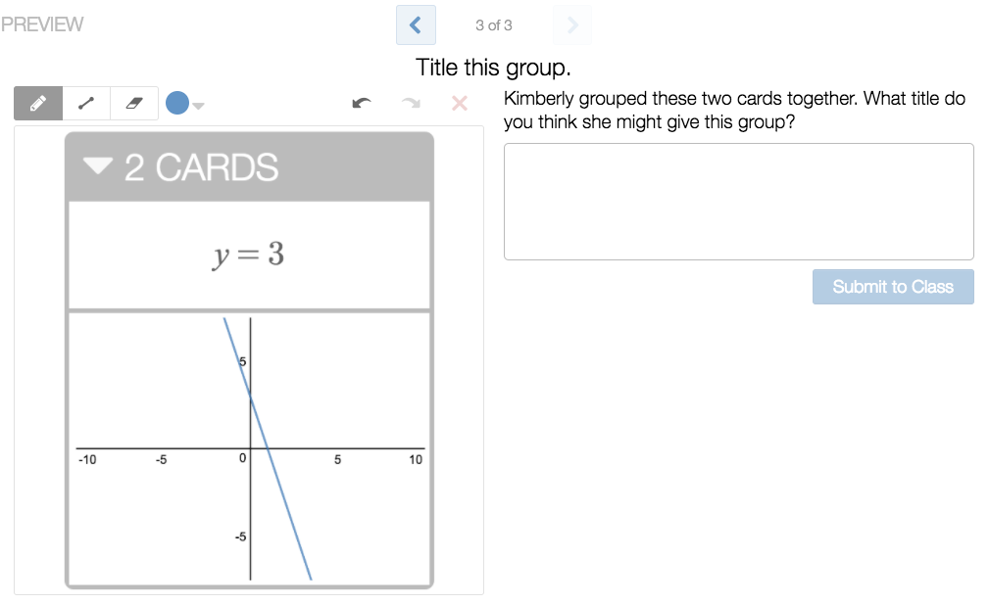Screen dimensions: 989x604
Task: Undo the last sketch action
Action: point(361,103)
